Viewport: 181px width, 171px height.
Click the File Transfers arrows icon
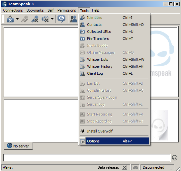click(82, 39)
